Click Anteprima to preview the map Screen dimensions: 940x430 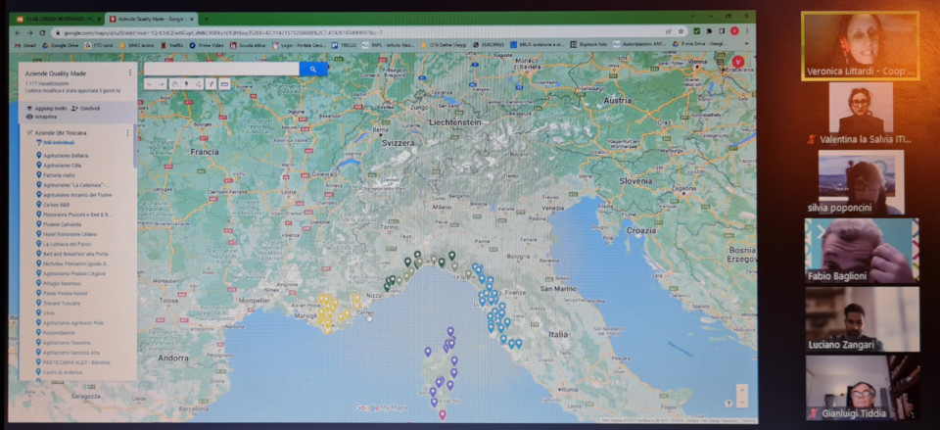(x=41, y=117)
